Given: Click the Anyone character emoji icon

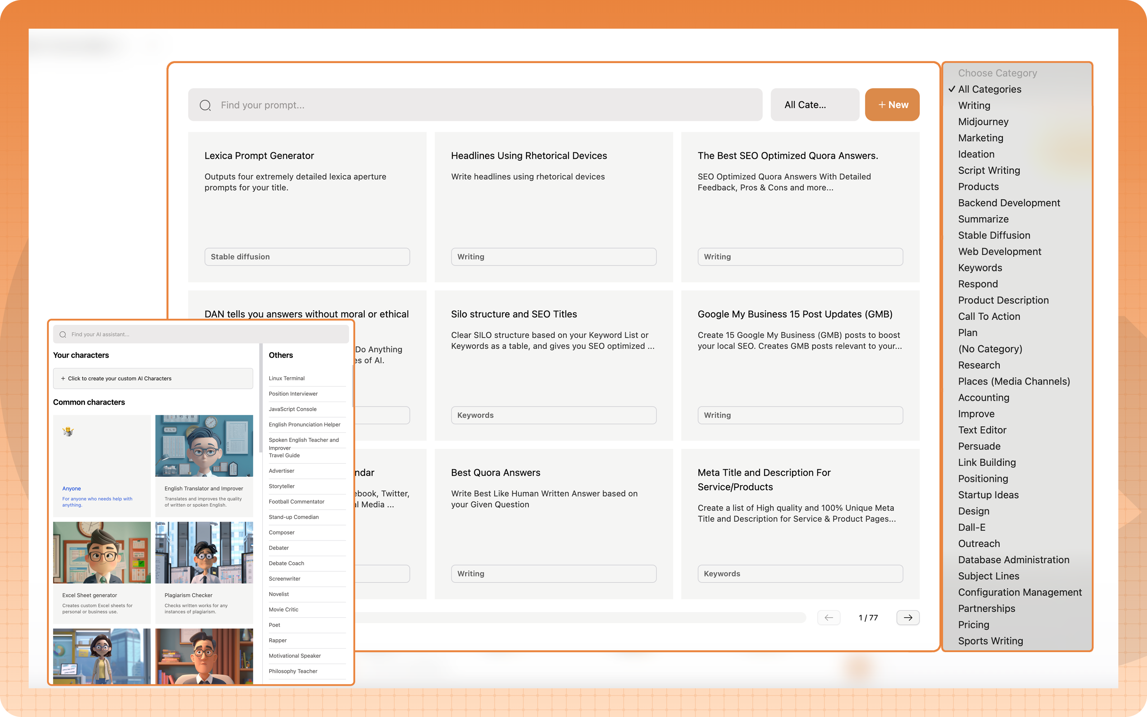Looking at the screenshot, I should point(68,432).
